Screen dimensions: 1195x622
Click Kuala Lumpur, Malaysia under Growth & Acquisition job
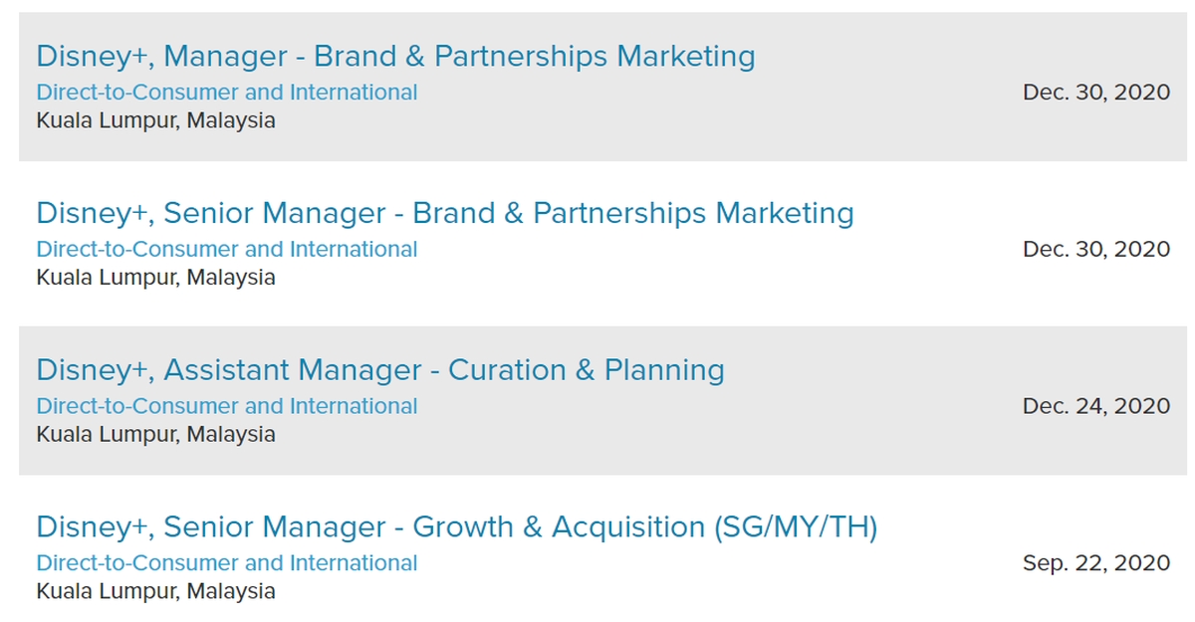(155, 591)
